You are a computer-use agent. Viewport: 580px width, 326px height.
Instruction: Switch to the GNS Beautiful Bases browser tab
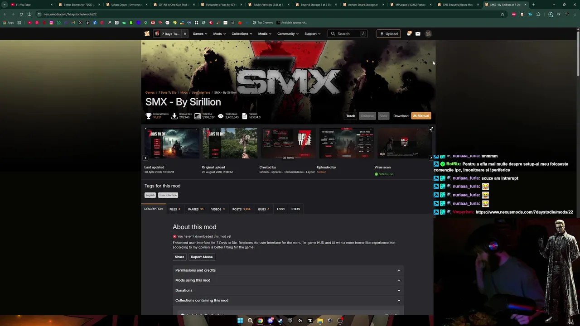[x=458, y=5]
